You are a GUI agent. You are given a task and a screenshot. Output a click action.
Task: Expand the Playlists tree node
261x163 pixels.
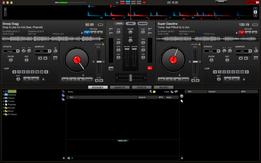(x=4, y=104)
